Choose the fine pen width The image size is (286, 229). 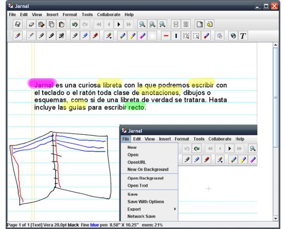click(x=31, y=36)
